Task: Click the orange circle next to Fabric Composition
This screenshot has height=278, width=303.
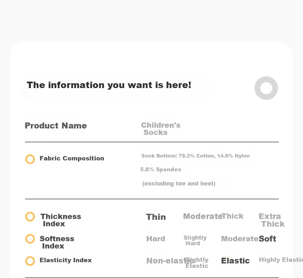Action: (x=30, y=159)
